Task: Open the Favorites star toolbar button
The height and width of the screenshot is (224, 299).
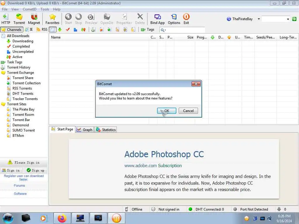Action: click(x=53, y=19)
